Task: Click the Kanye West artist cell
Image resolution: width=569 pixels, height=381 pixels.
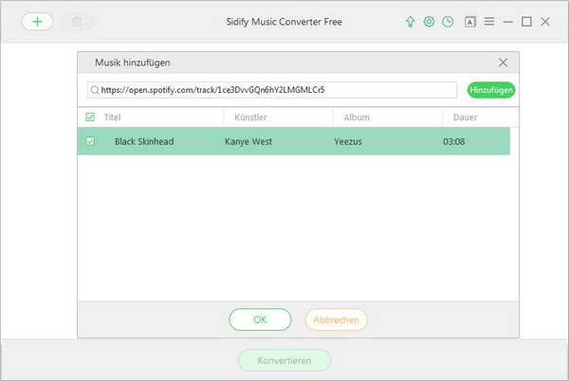Action: pyautogui.click(x=248, y=141)
